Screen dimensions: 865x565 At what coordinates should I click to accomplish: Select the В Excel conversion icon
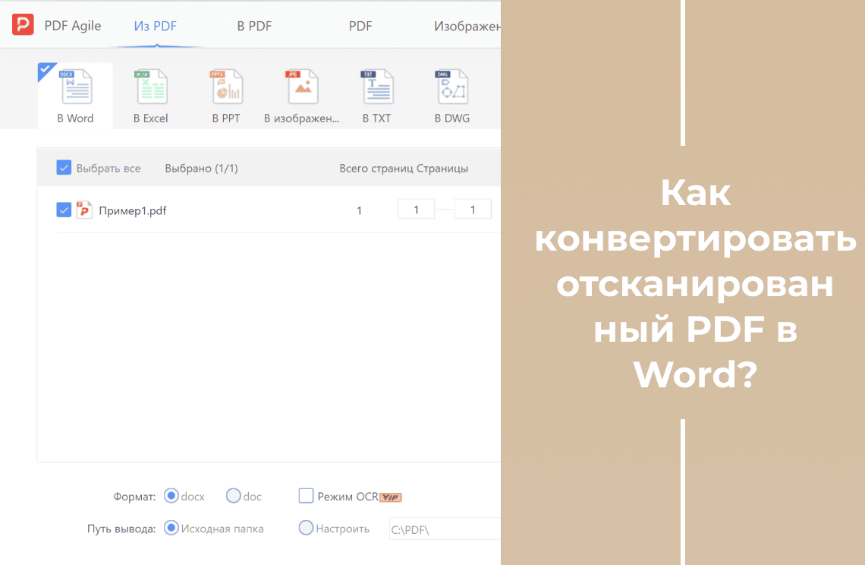point(150,88)
